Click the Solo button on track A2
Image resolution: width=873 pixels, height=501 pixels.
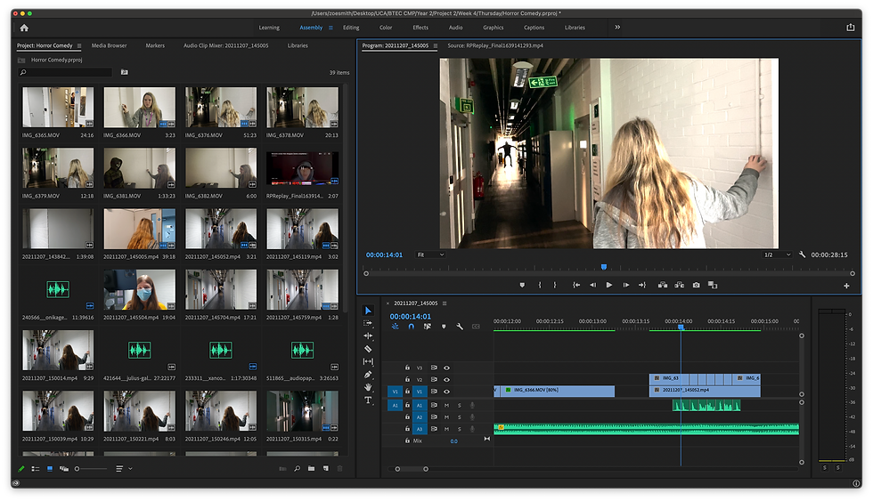(x=460, y=416)
